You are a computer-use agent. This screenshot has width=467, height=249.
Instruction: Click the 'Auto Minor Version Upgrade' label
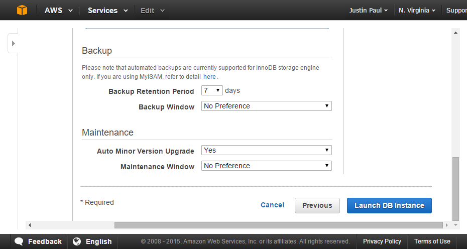[x=145, y=151]
